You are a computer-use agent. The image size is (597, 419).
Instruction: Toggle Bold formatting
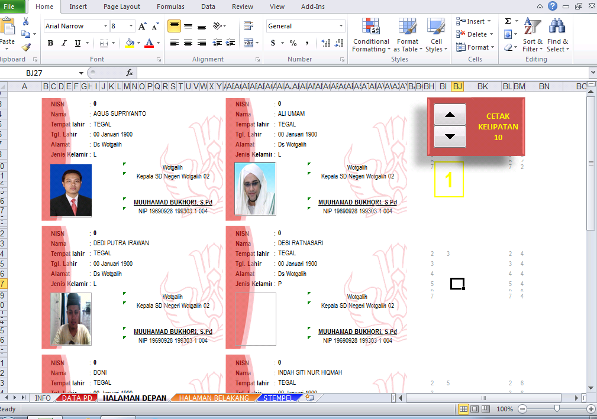pos(50,43)
